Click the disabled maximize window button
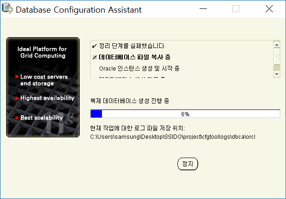 tap(236, 9)
